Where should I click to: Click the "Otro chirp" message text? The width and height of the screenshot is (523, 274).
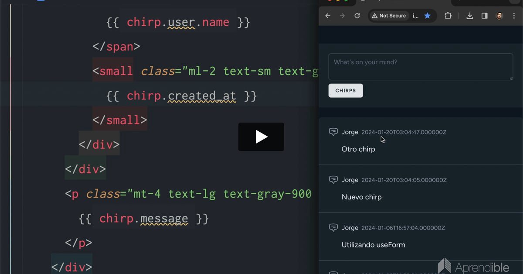click(x=358, y=149)
